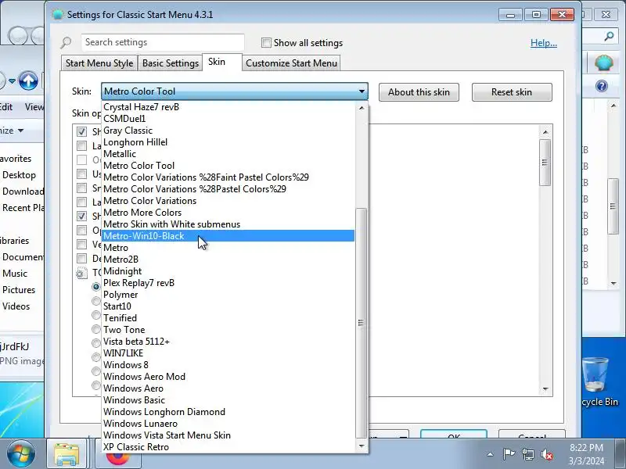Image resolution: width=626 pixels, height=469 pixels.
Task: Open the Help link
Action: (543, 43)
